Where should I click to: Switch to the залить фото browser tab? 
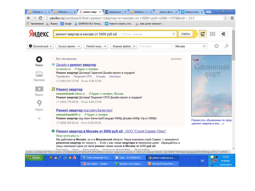[x=166, y=12]
